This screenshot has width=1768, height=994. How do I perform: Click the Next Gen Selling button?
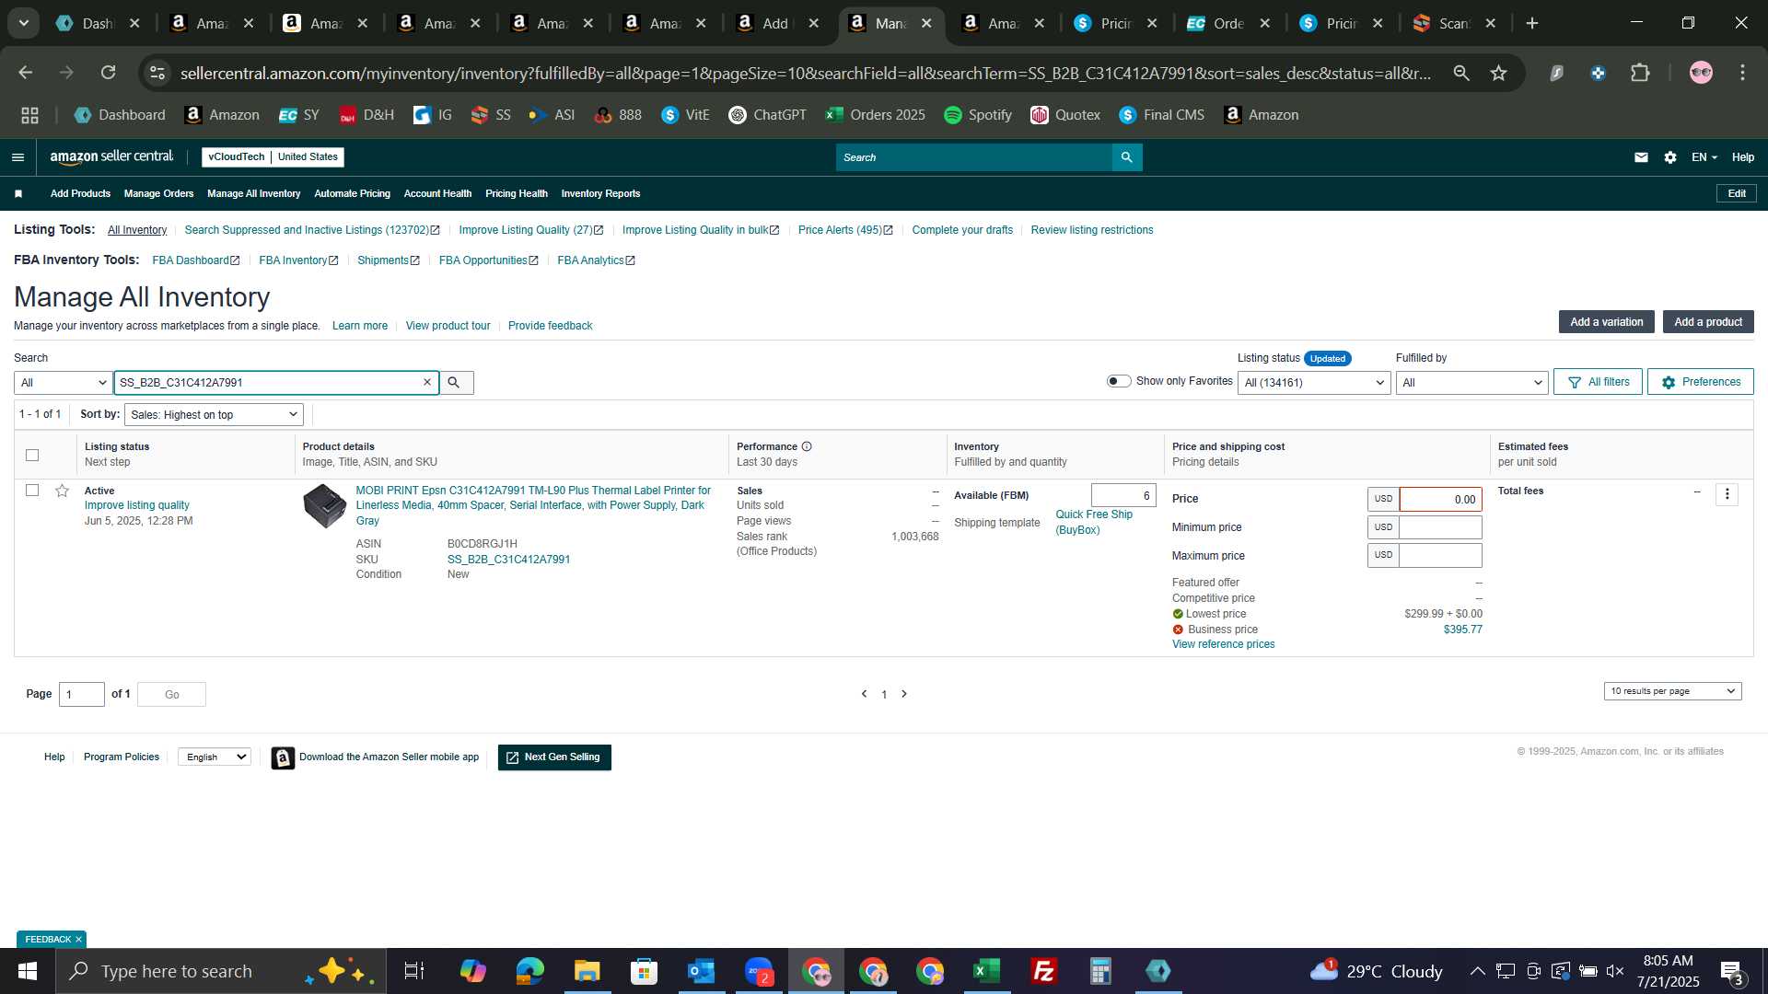(x=554, y=758)
